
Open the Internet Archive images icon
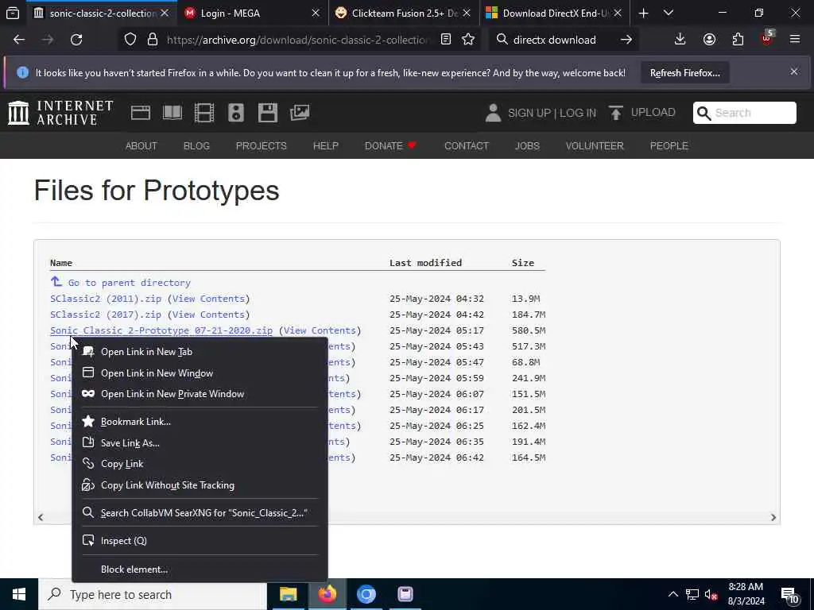(300, 113)
